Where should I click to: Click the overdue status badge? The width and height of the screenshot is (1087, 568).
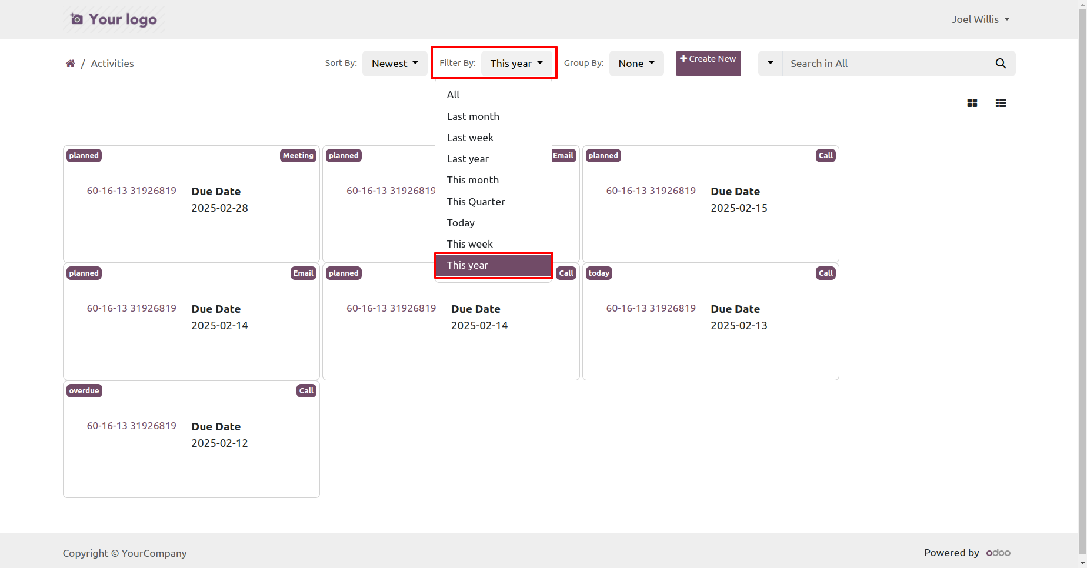84,391
